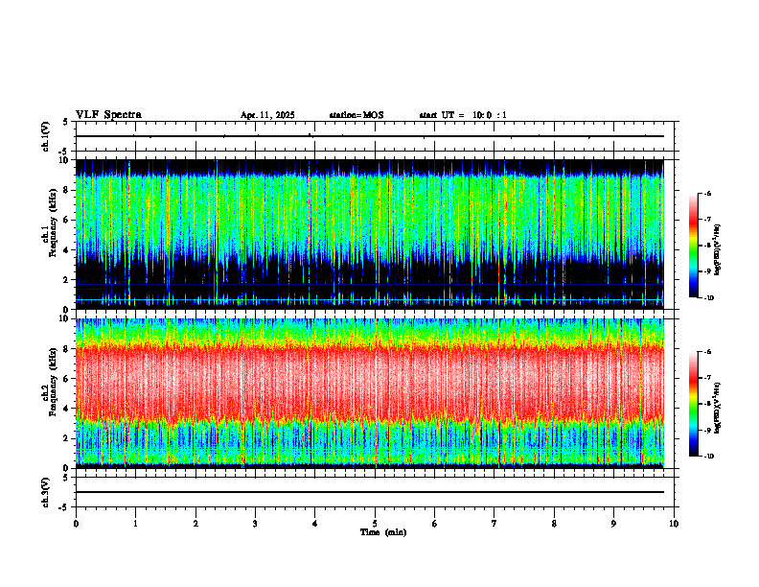Click time axis tick label "9"
Image resolution: width=759 pixels, height=587 pixels.
pyautogui.click(x=613, y=524)
